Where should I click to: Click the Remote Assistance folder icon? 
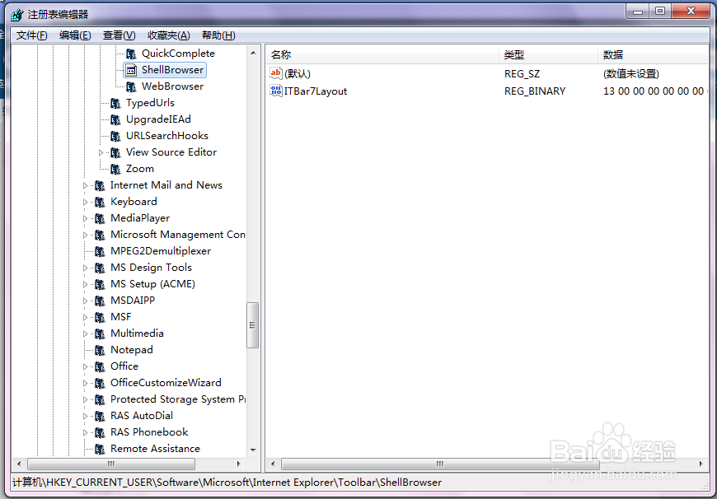coord(101,449)
